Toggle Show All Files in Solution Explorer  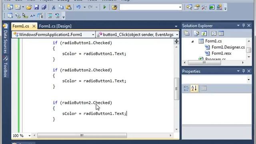[x=196, y=34]
